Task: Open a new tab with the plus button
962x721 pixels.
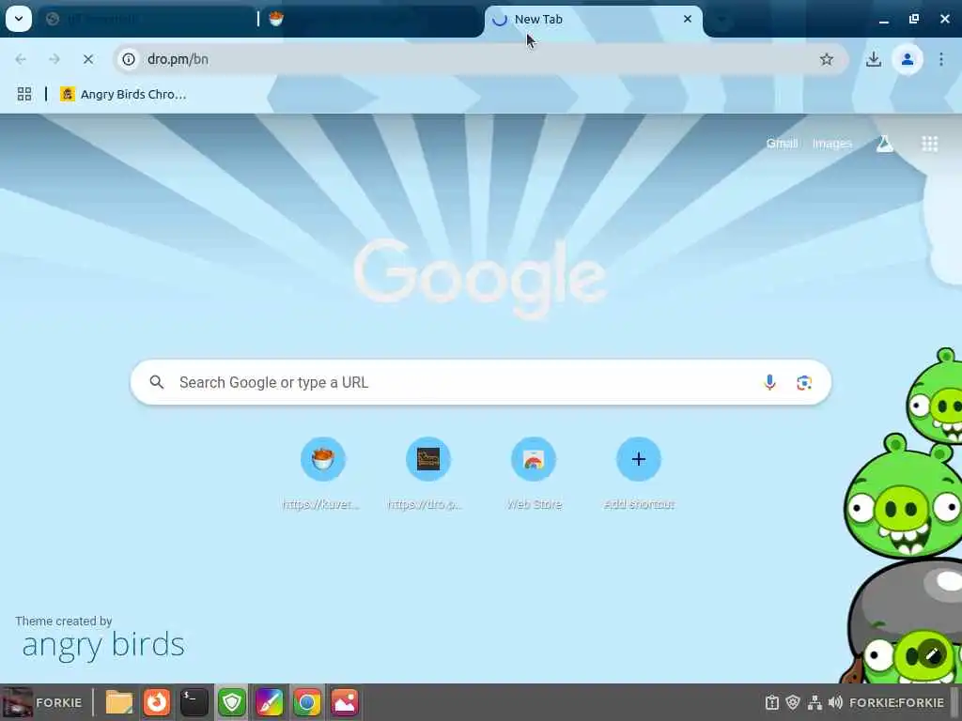Action: (722, 20)
